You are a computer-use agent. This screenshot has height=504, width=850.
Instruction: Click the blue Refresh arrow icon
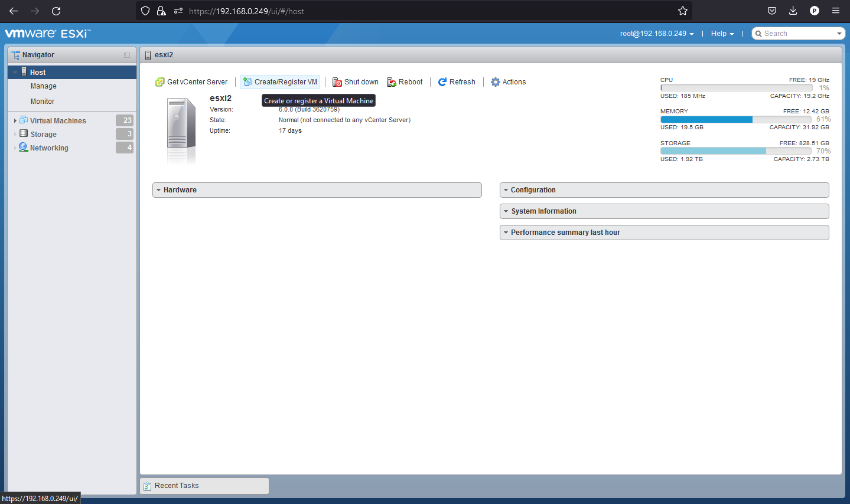click(442, 82)
